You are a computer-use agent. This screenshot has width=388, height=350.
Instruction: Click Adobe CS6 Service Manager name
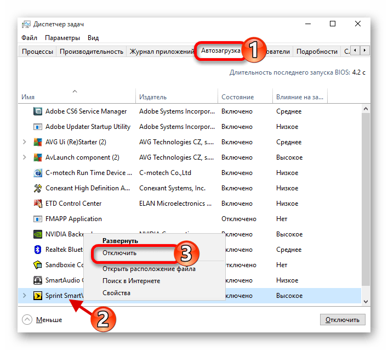[x=86, y=111]
